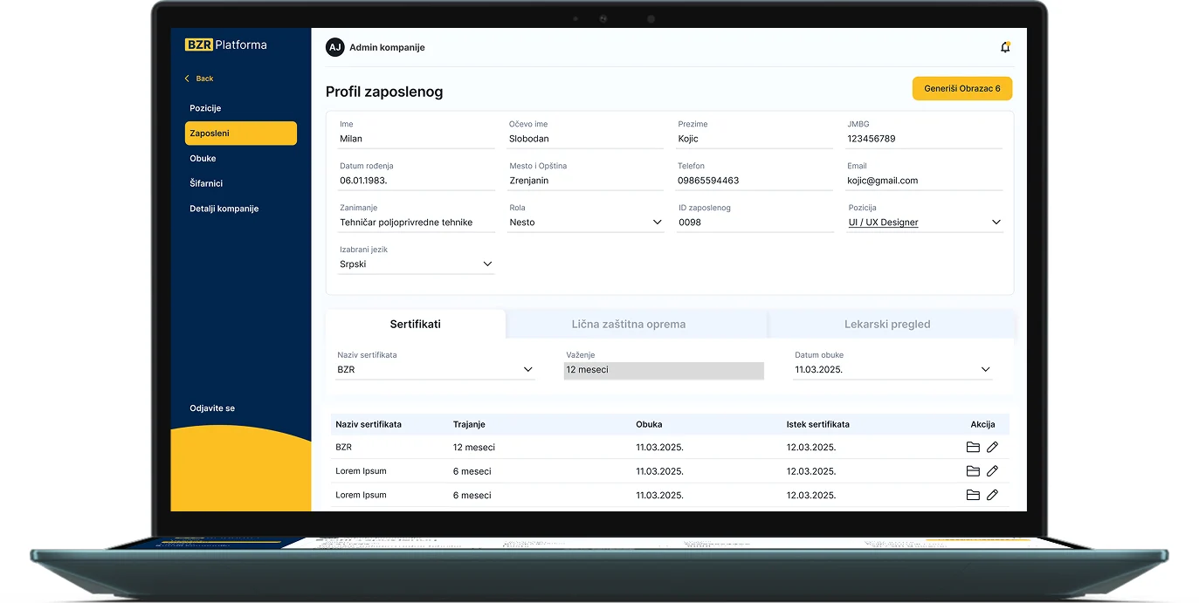Click the notification bell icon
The width and height of the screenshot is (1199, 603).
(x=1005, y=47)
